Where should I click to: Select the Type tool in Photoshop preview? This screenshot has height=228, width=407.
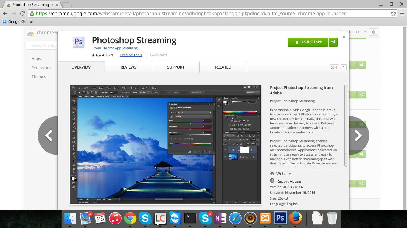click(74, 157)
